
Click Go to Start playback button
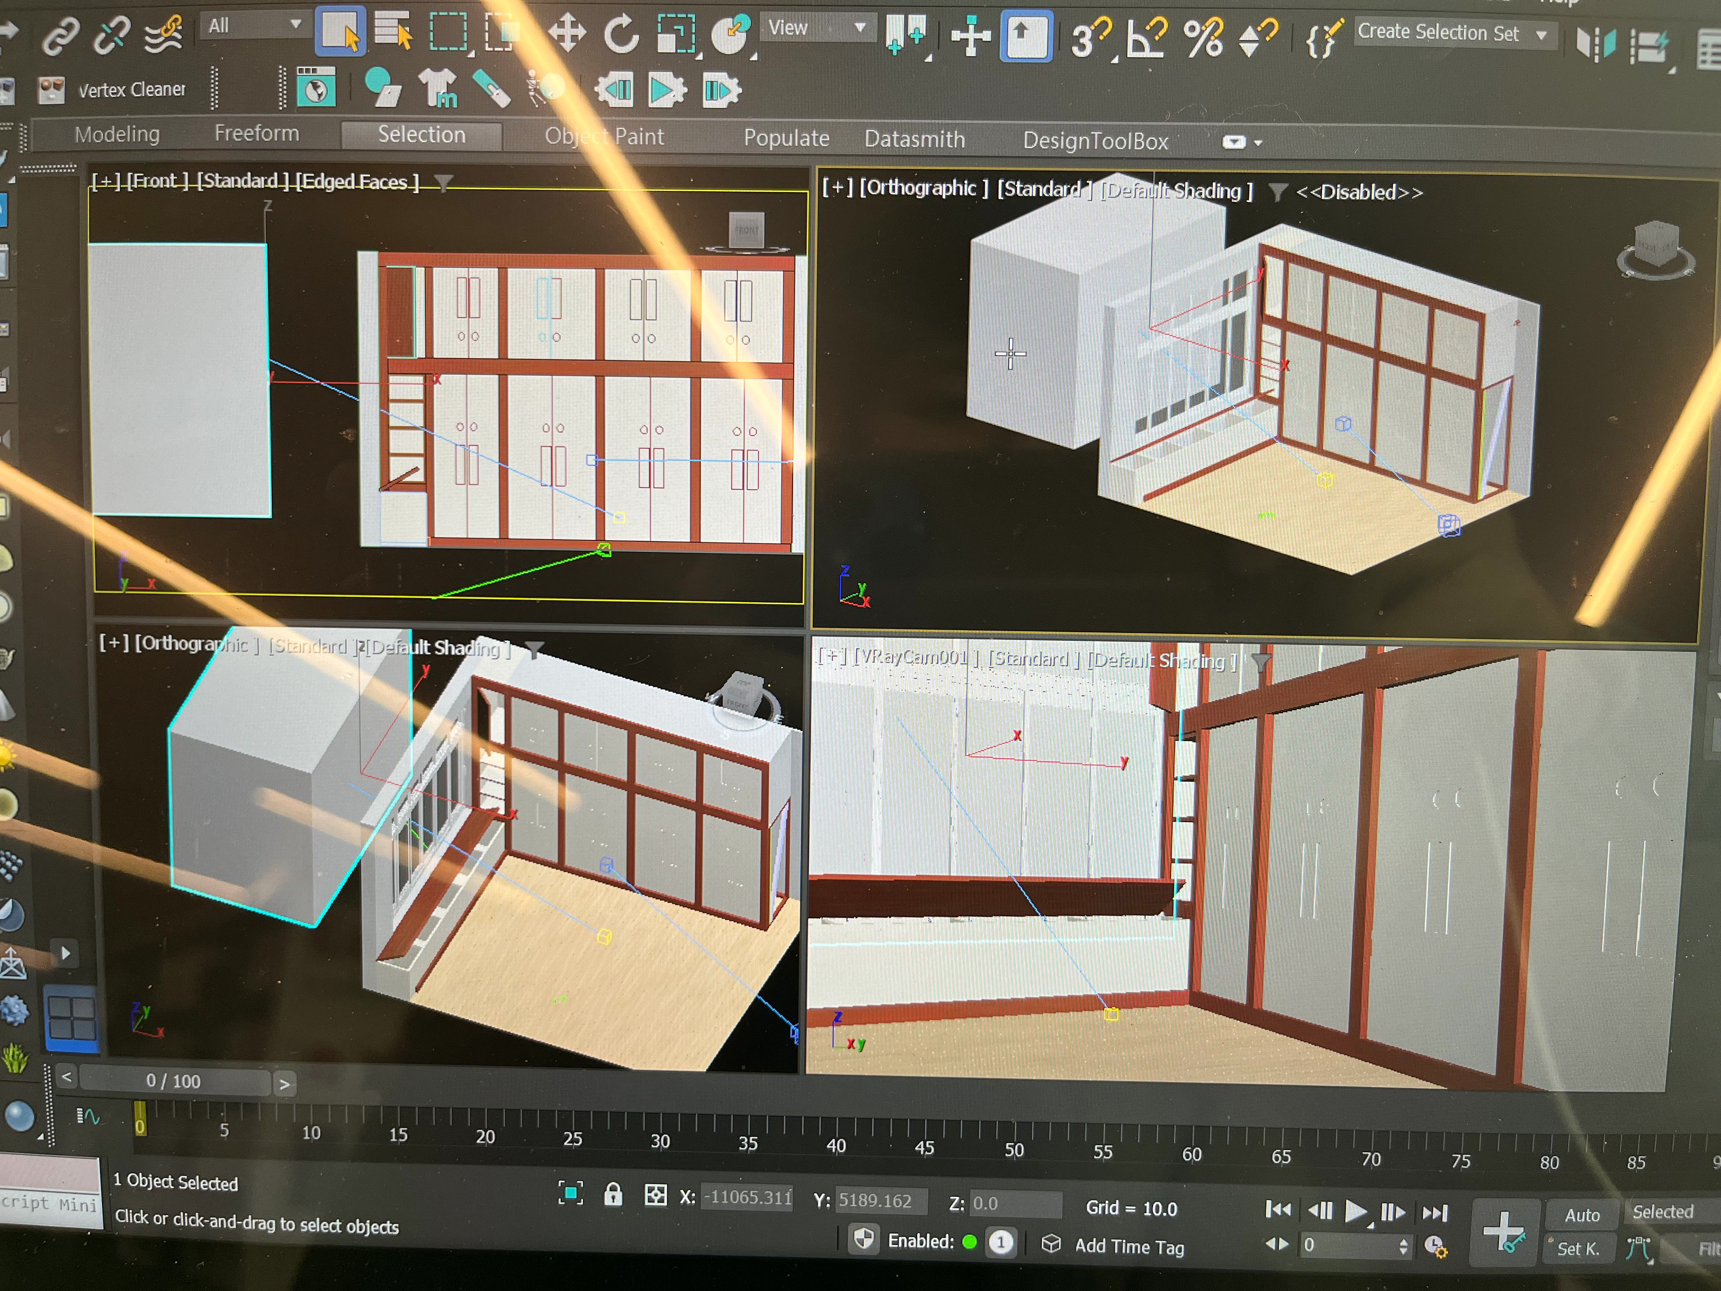coord(1278,1209)
